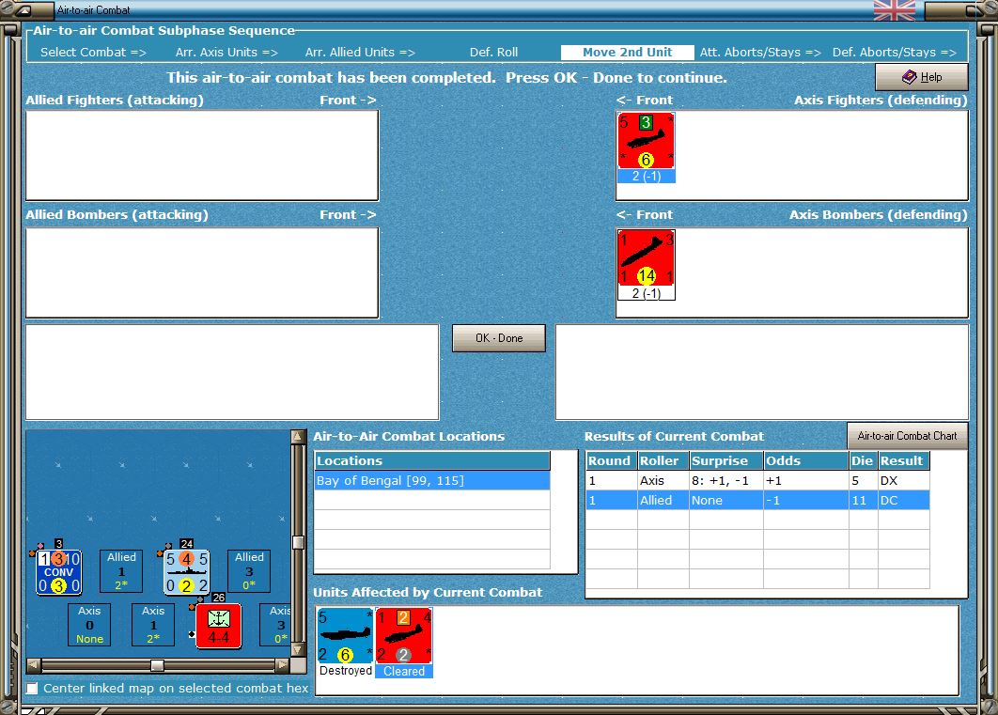The width and height of the screenshot is (998, 715).
Task: Click the Result column header
Action: tap(904, 460)
